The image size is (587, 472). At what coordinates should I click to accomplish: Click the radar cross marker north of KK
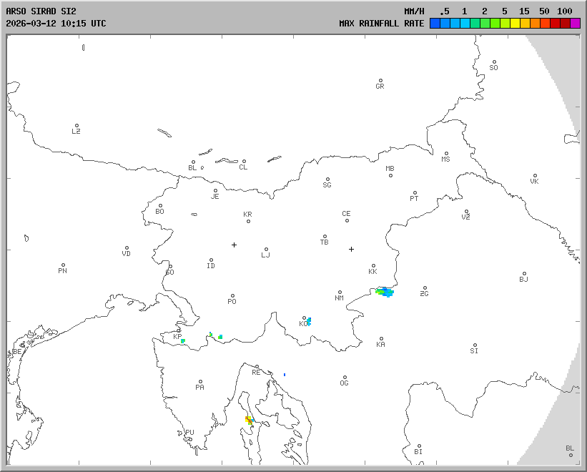click(x=351, y=249)
